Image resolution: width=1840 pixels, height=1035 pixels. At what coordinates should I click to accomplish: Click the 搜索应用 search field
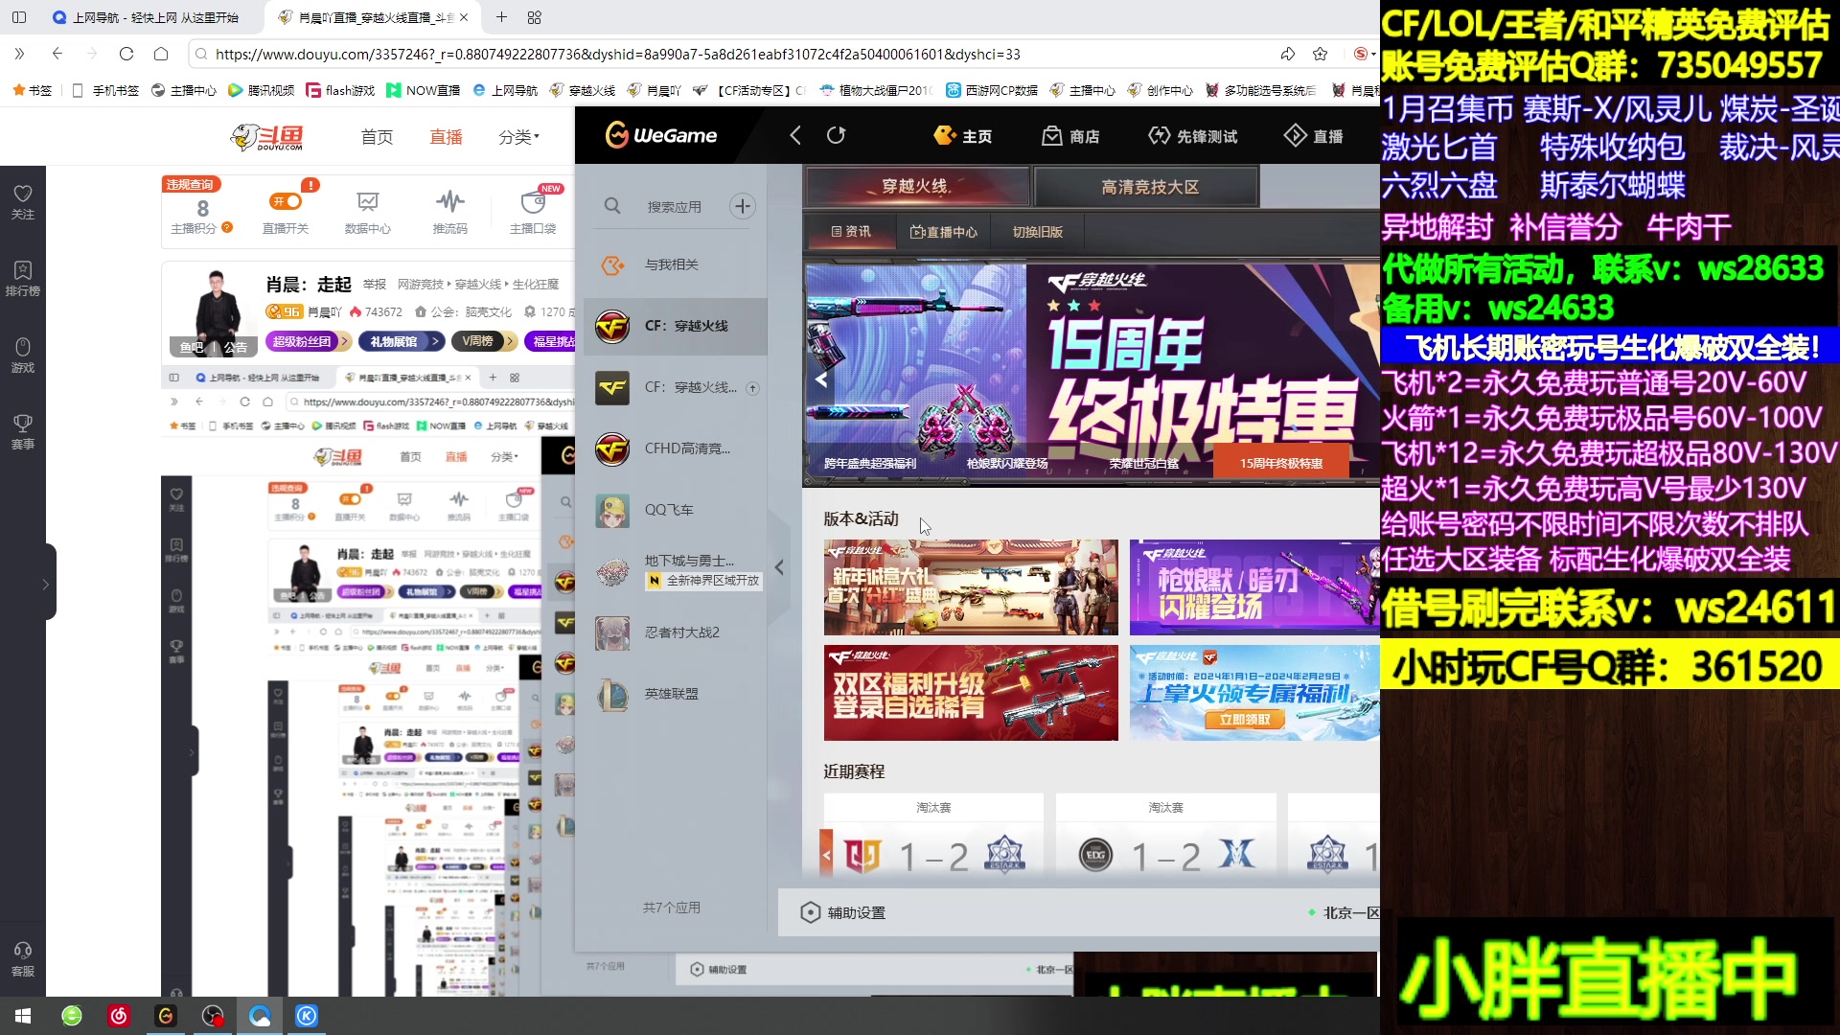(x=675, y=206)
